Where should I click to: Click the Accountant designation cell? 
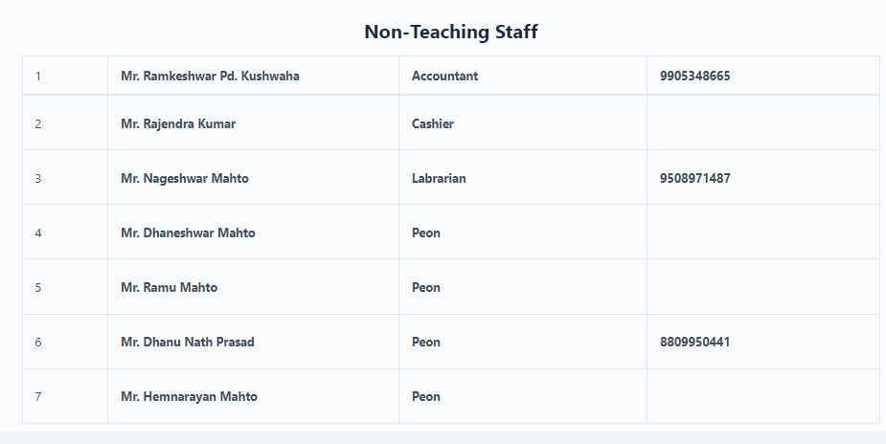click(x=523, y=76)
